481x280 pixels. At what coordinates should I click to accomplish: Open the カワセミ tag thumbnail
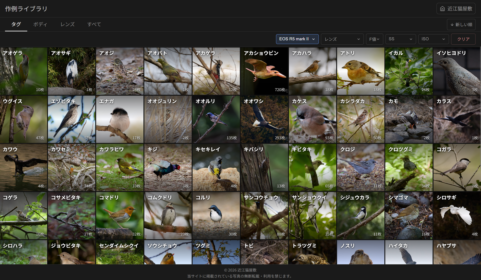(x=71, y=168)
